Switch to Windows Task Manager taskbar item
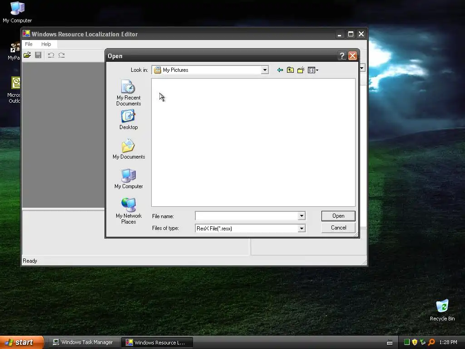 pos(84,342)
